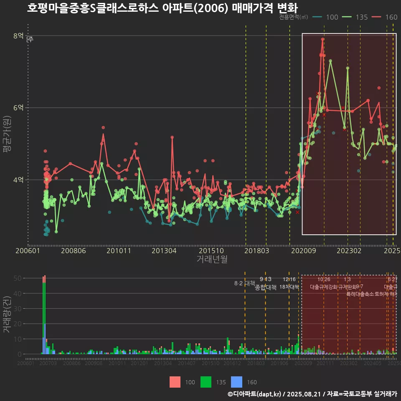Click the 8·2 대책 policy annotation
Screen dimensions: 401x401
click(245, 283)
